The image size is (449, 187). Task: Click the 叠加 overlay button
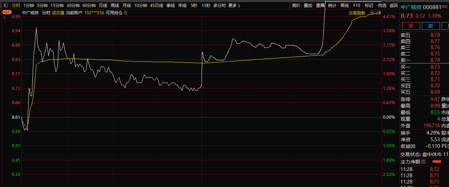[x=308, y=6]
